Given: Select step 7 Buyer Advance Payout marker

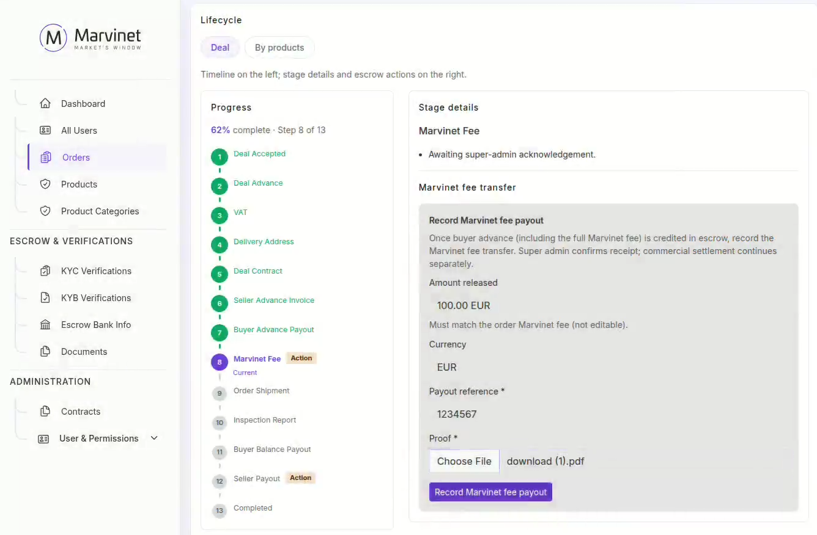Looking at the screenshot, I should 220,333.
